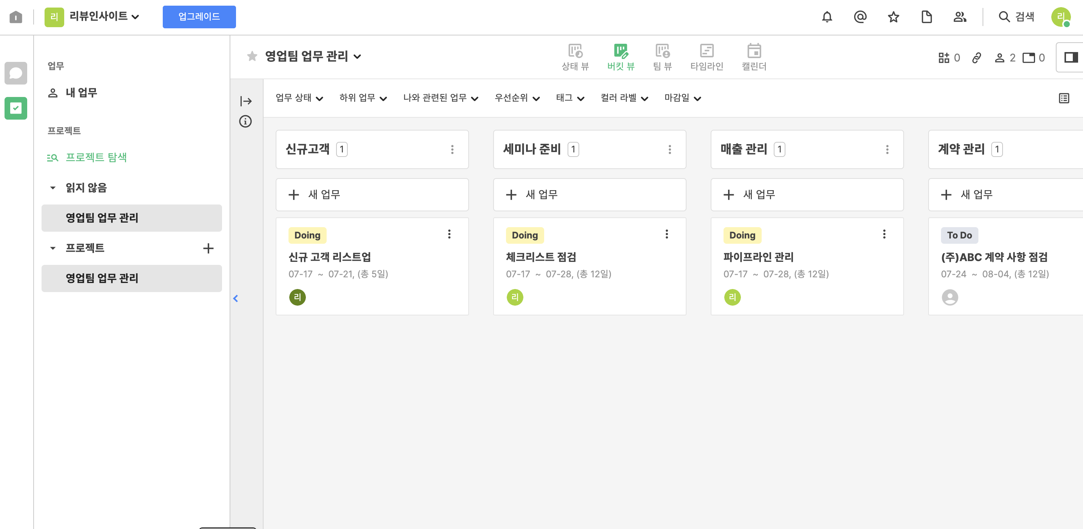Click the Doing status label on 체크리스트 점검
The height and width of the screenshot is (529, 1083).
tap(524, 235)
